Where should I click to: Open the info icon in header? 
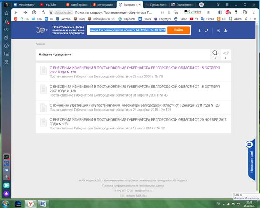coord(199,31)
